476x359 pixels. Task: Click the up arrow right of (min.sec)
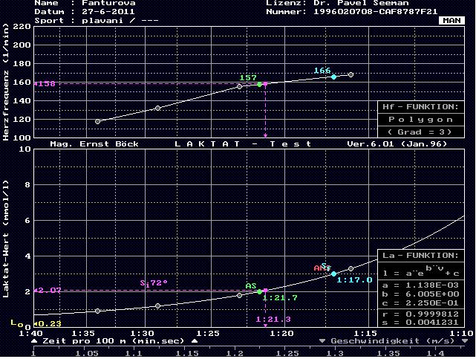click(x=195, y=341)
